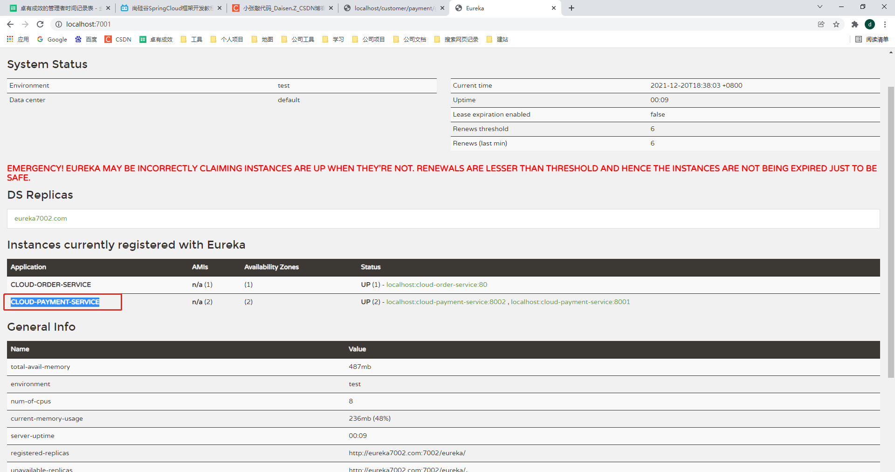The height and width of the screenshot is (472, 895).
Task: Open the 应用 apps shortcut
Action: [x=18, y=39]
